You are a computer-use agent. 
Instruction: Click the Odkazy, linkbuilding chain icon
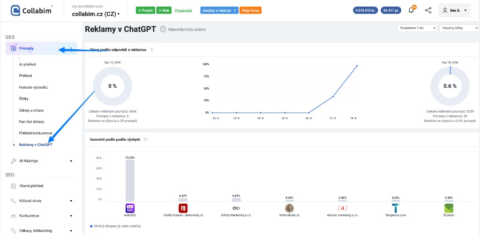click(13, 231)
